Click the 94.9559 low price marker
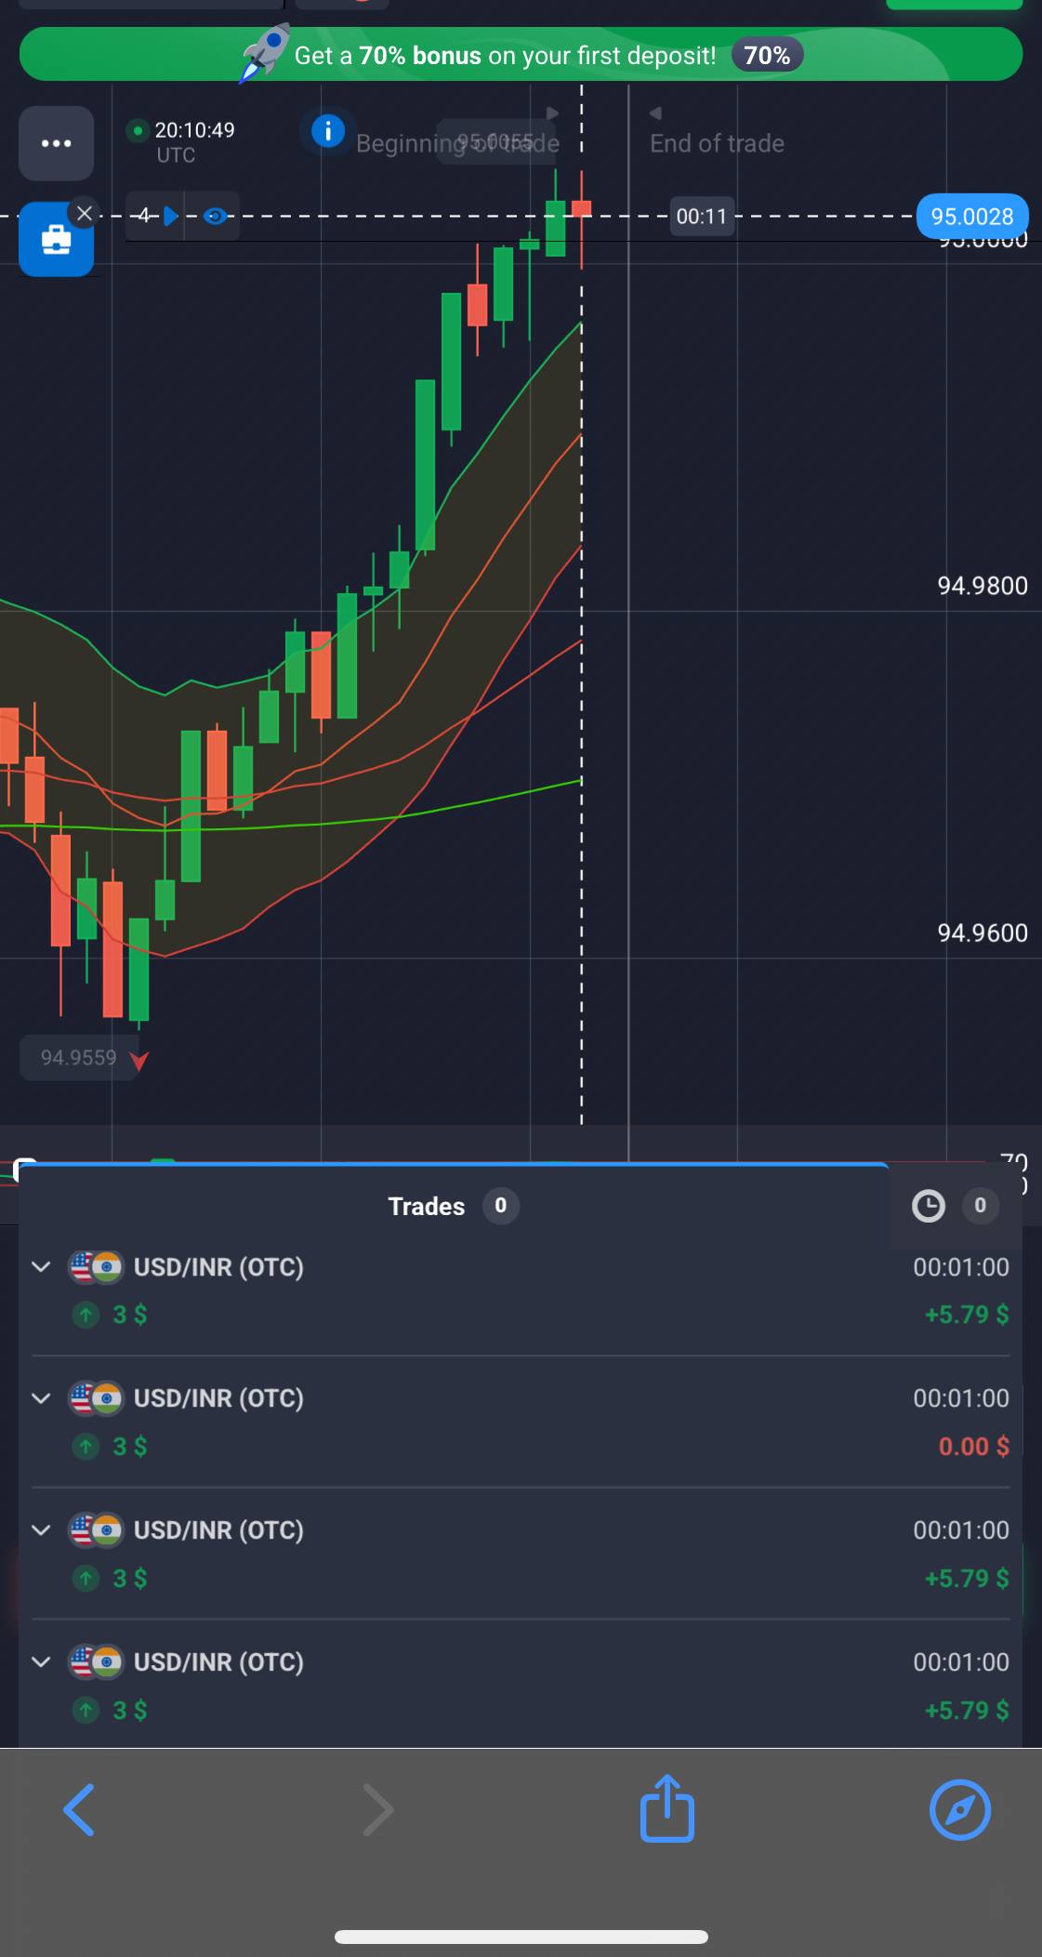The width and height of the screenshot is (1042, 1957). [x=79, y=1058]
